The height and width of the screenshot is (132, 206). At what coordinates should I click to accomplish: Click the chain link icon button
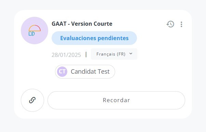(32, 100)
